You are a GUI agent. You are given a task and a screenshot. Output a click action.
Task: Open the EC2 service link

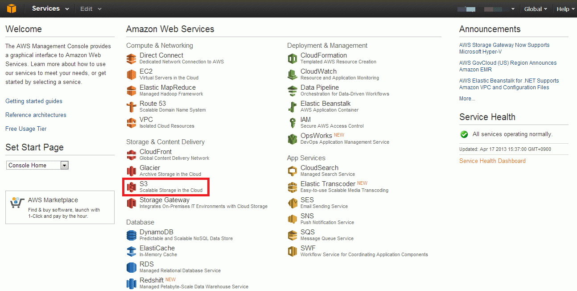[x=146, y=71]
